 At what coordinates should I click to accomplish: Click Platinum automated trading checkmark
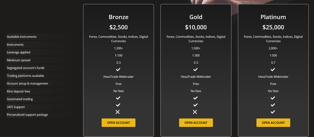coord(273,98)
